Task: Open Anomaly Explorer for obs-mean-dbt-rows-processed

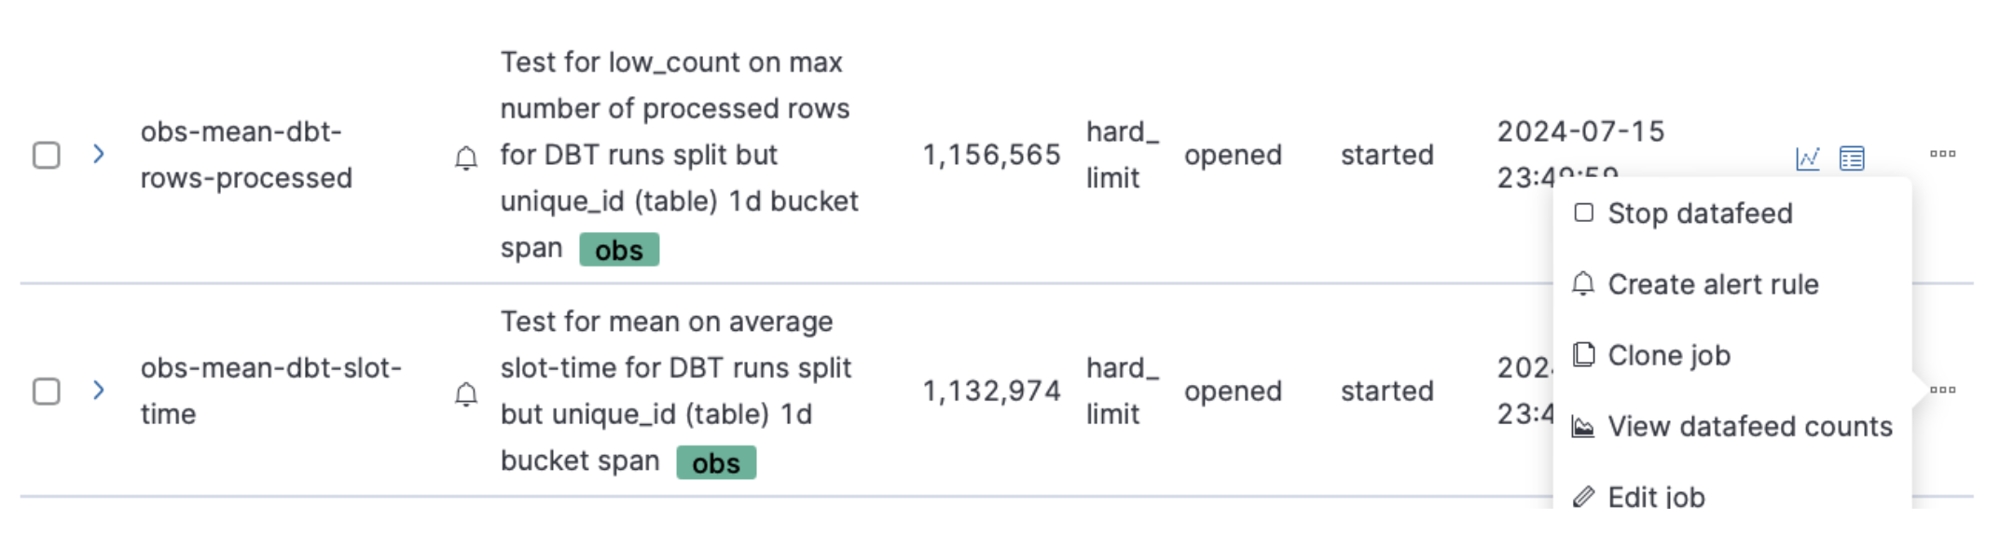Action: click(x=1852, y=158)
